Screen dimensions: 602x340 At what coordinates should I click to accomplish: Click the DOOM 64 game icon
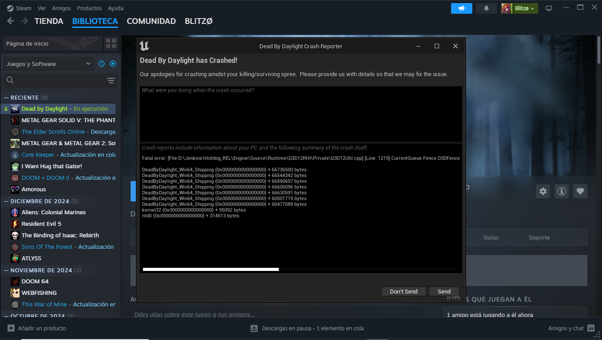15,281
